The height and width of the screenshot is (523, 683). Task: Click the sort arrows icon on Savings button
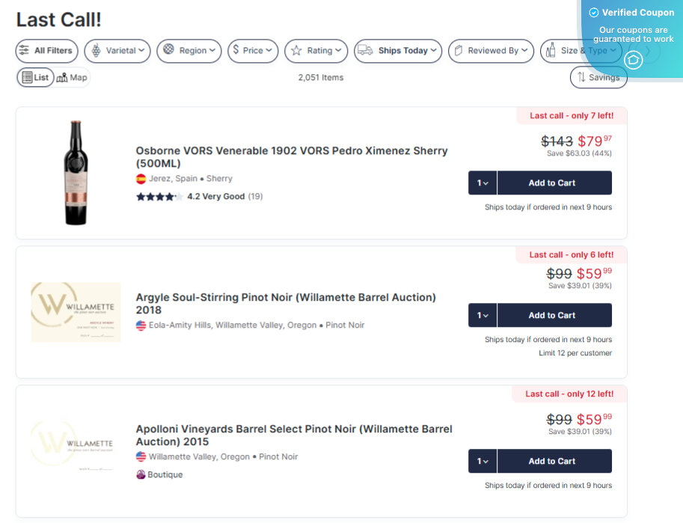[x=583, y=77]
